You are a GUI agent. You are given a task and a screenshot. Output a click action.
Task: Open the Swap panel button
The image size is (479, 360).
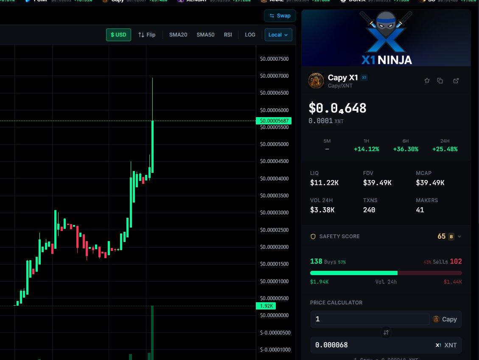point(280,16)
